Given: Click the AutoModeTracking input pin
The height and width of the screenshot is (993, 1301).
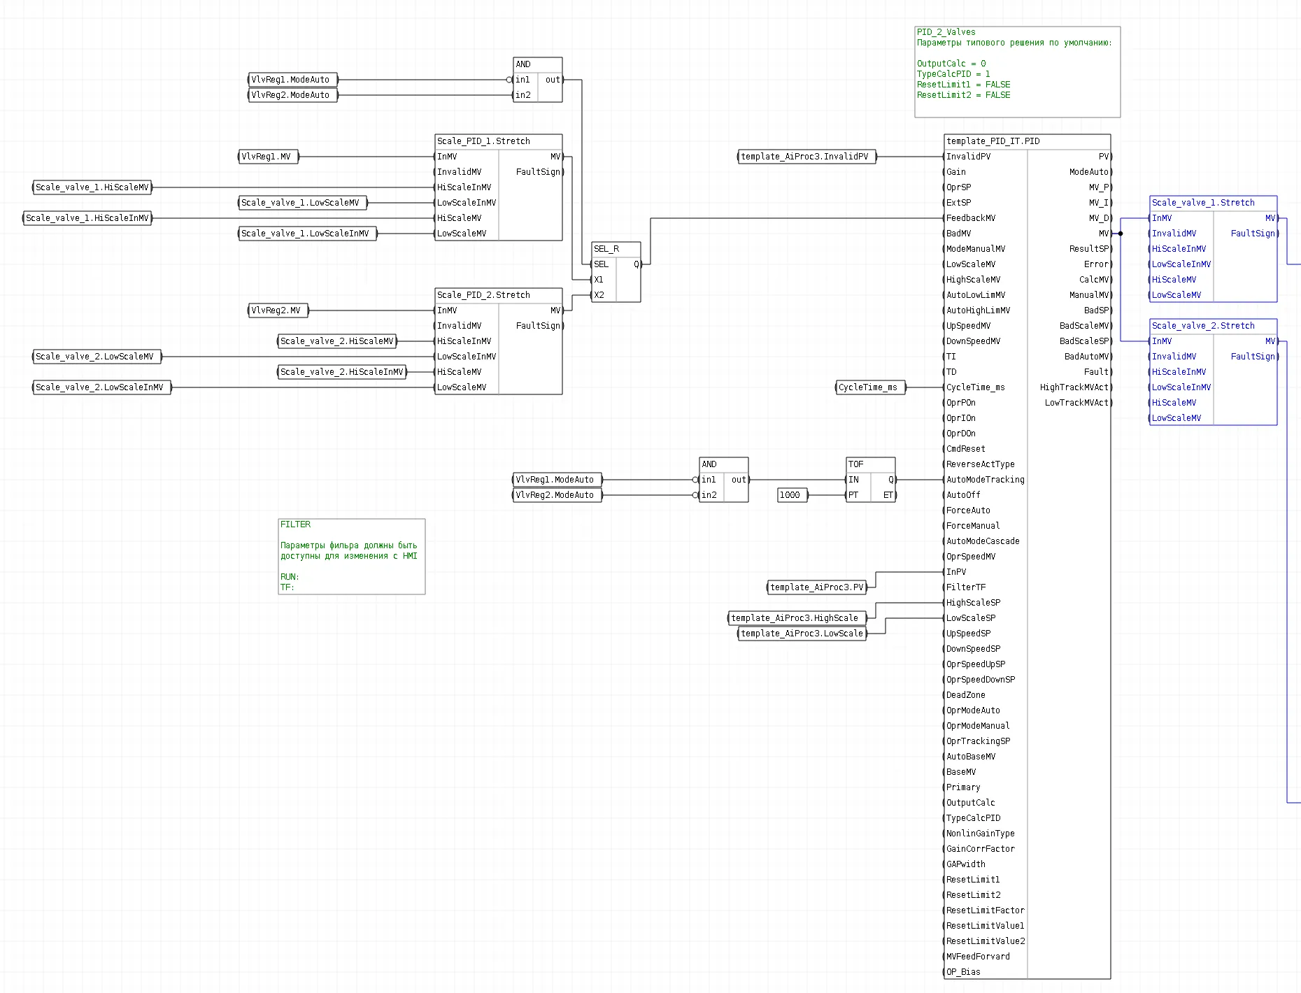Looking at the screenshot, I should tap(986, 480).
